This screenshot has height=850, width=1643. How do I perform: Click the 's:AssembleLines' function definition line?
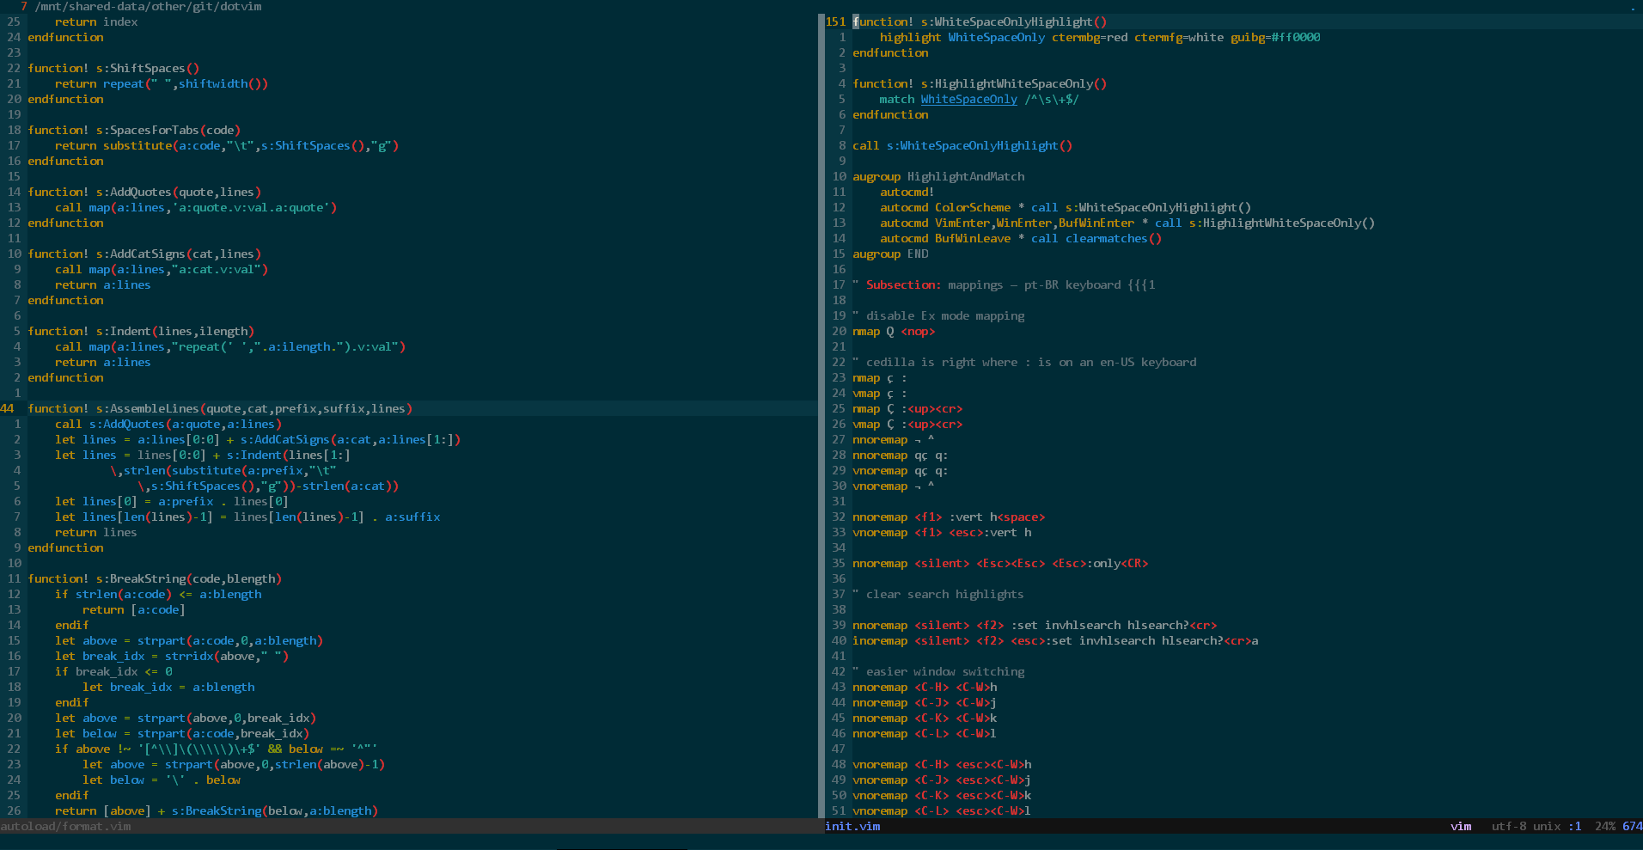coord(220,408)
